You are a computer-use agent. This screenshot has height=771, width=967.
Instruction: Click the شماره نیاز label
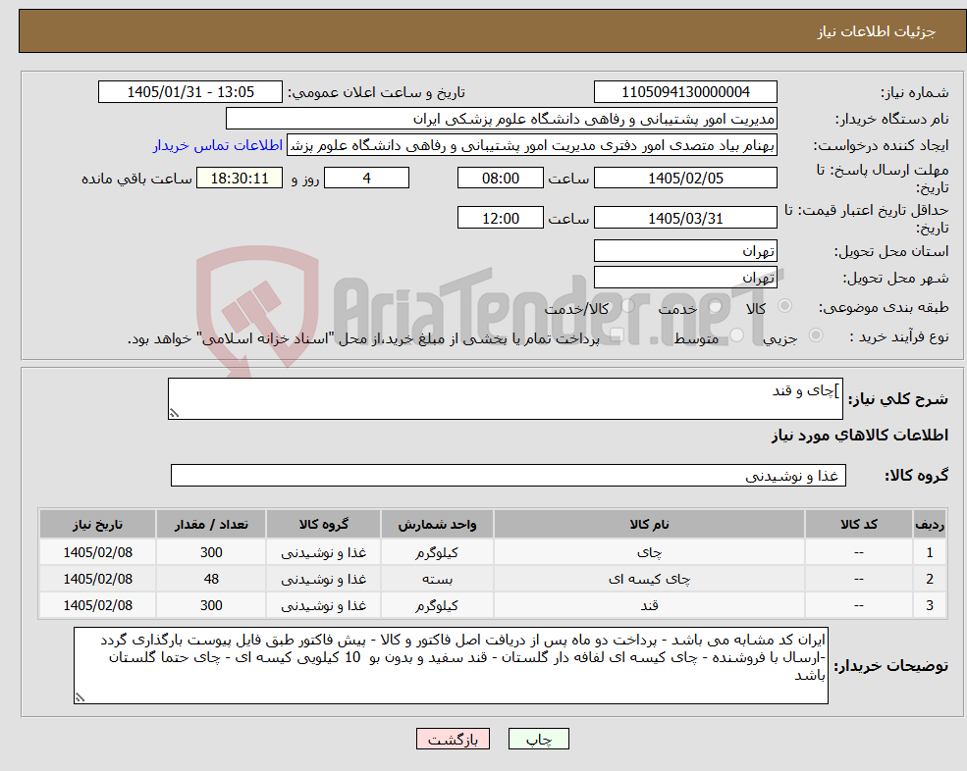click(915, 92)
